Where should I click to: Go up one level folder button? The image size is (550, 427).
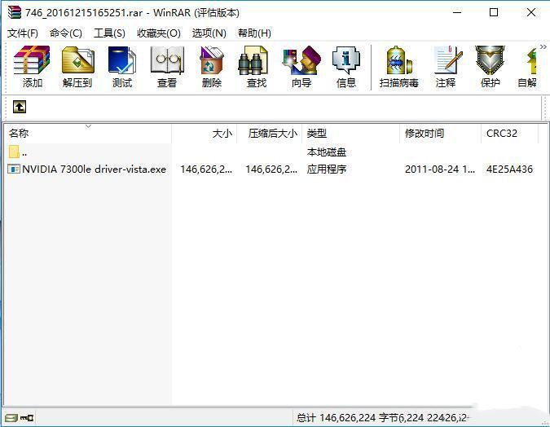coord(20,107)
